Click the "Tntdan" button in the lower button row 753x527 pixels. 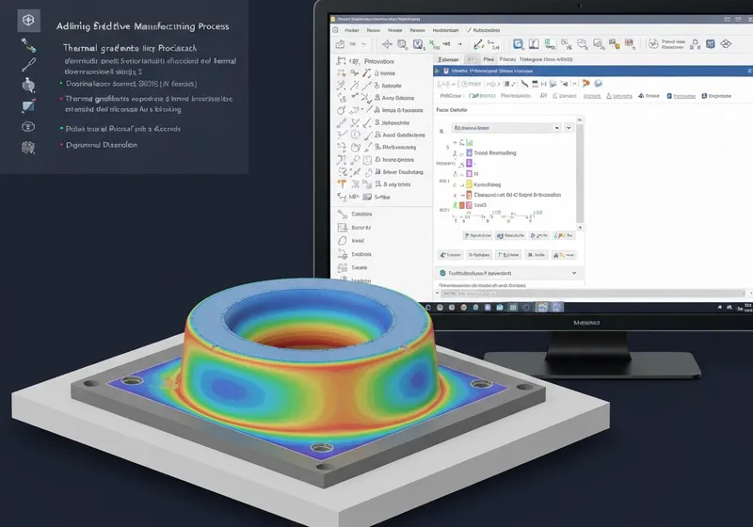click(x=451, y=255)
